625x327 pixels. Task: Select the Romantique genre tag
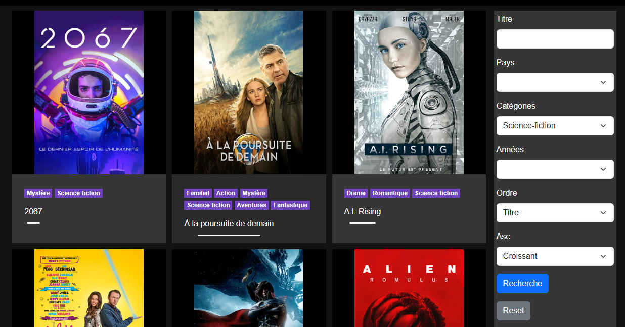[x=390, y=193]
